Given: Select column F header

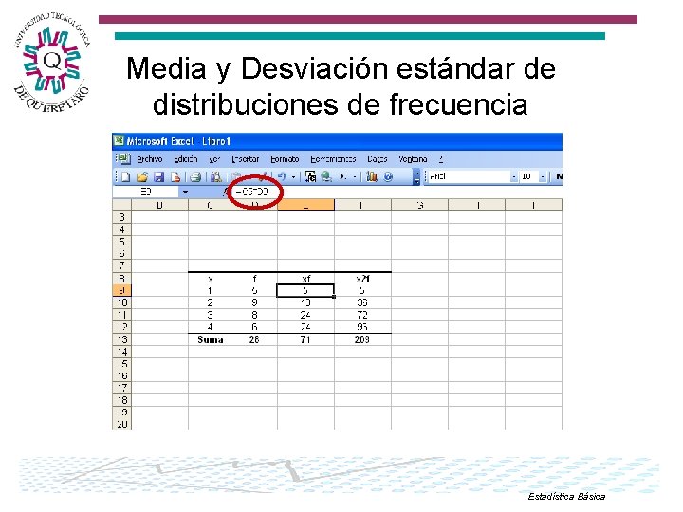Looking at the screenshot, I should pos(362,205).
